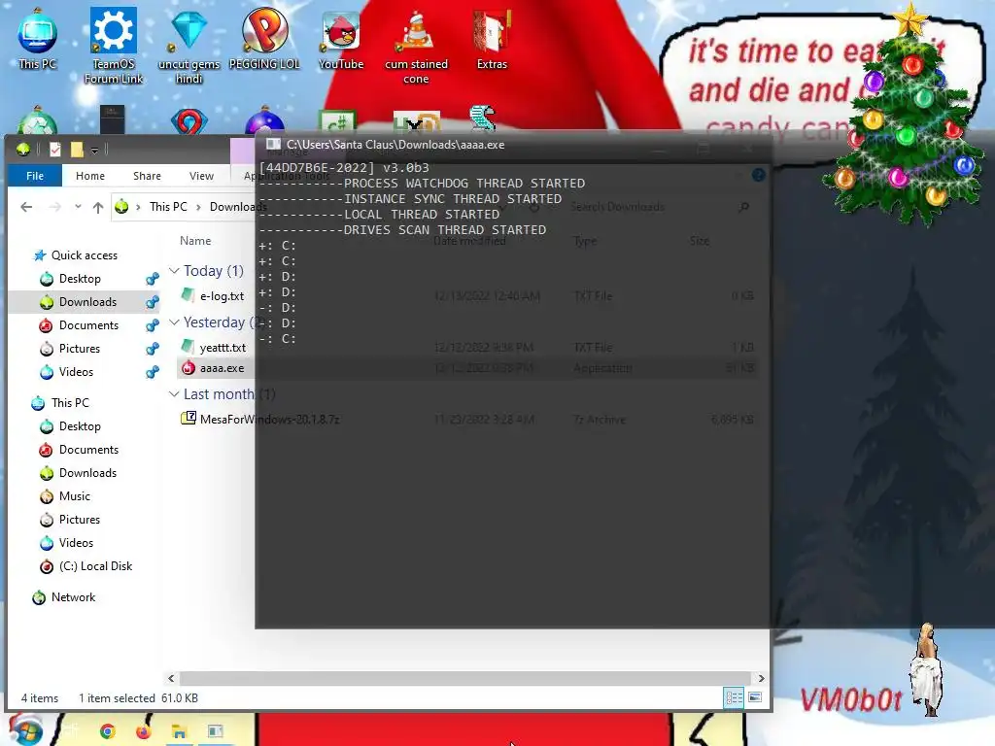The image size is (995, 746).
Task: Click the horizontal scrollbar in Explorer
Action: pos(464,678)
